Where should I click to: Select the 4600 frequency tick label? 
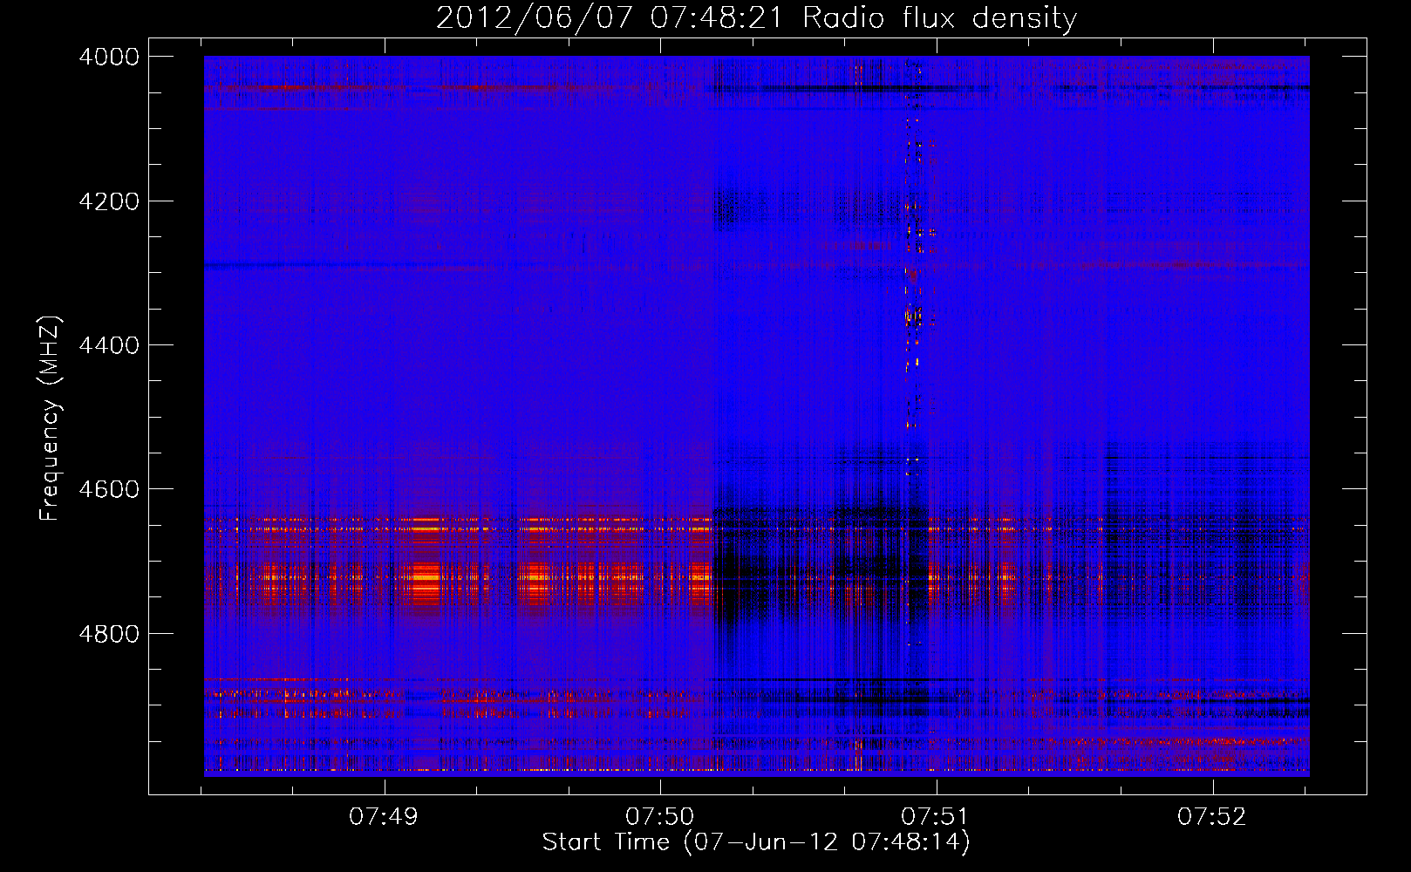(x=109, y=489)
